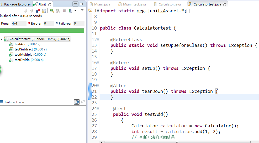Click 'finished after 0.103 seconds' status text
Screen dimensions: 259x143
21,16
